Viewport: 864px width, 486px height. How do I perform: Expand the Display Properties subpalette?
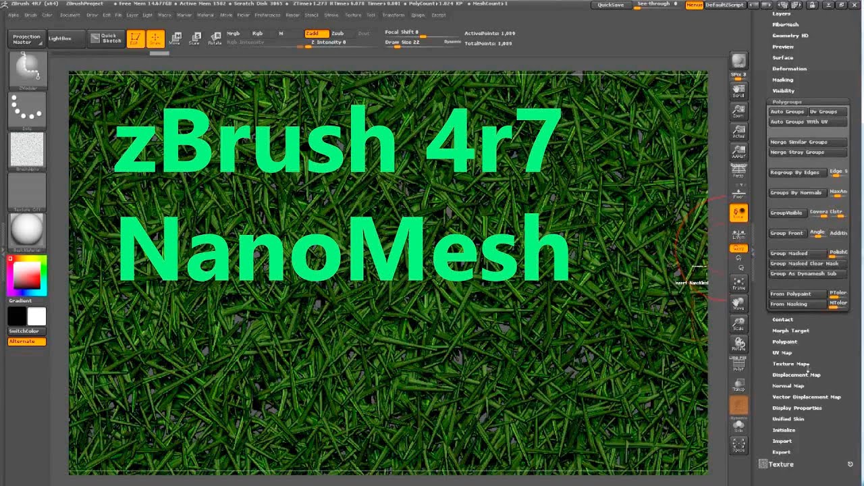pos(797,408)
